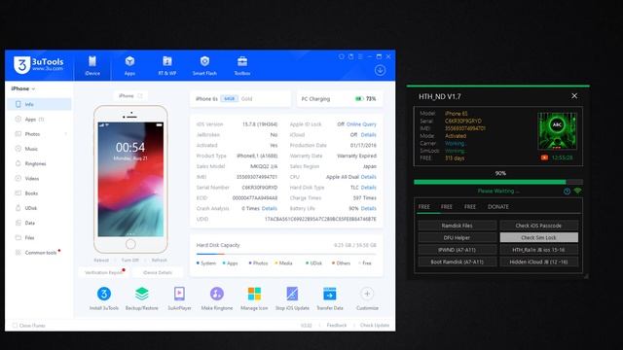This screenshot has height=350, width=623.
Task: Click the help question-mark icon in HTH_ND
Action: pos(567,192)
